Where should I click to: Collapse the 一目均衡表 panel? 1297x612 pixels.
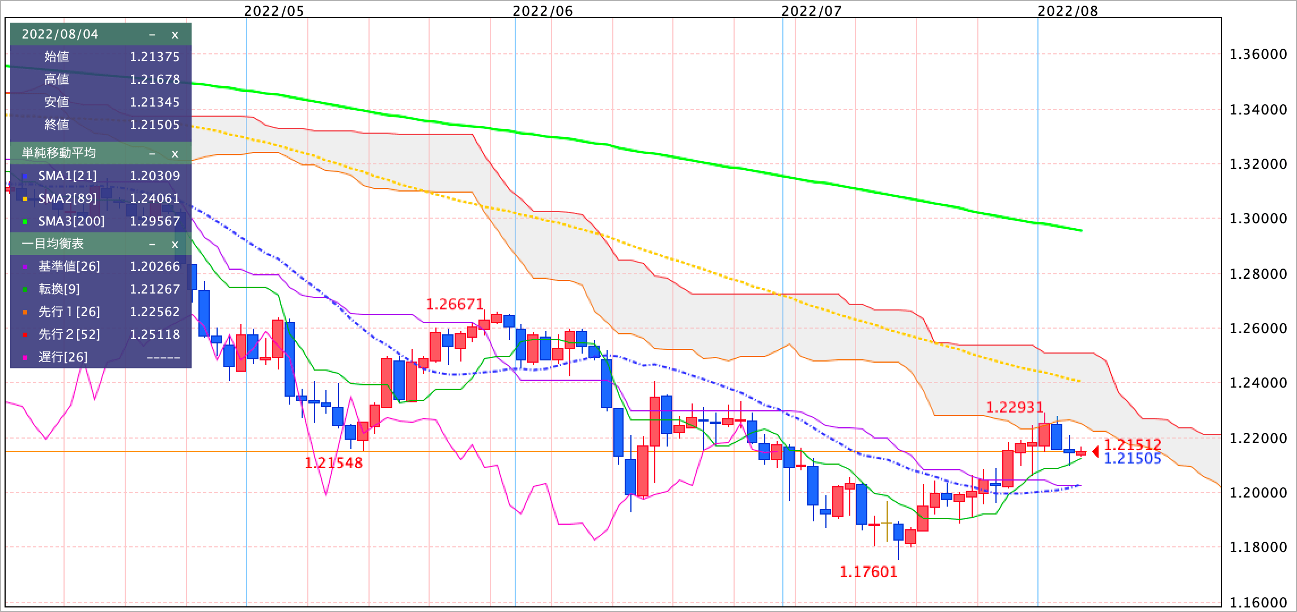pyautogui.click(x=152, y=244)
